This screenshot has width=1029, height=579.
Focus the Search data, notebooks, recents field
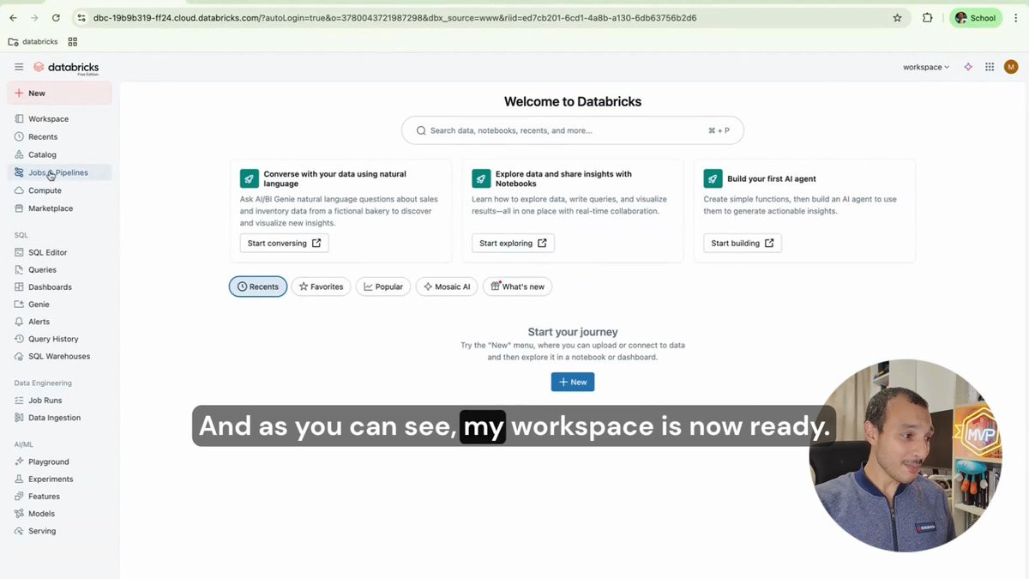click(x=573, y=130)
